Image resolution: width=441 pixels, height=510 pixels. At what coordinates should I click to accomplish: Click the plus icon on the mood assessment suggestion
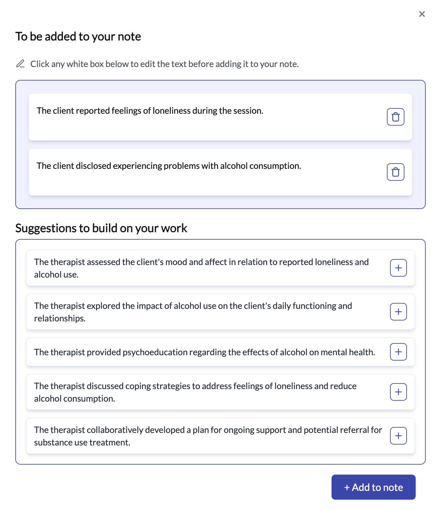398,268
